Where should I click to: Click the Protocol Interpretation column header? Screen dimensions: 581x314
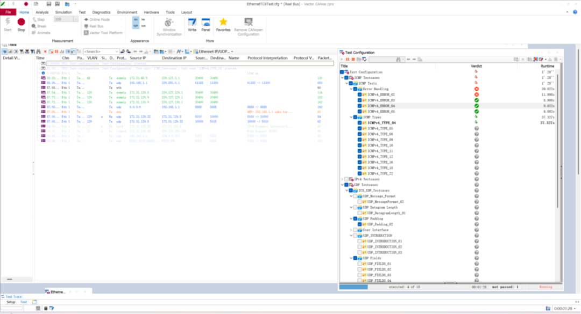[x=267, y=58]
